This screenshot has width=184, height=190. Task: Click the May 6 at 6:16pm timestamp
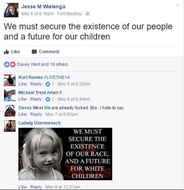(38, 14)
